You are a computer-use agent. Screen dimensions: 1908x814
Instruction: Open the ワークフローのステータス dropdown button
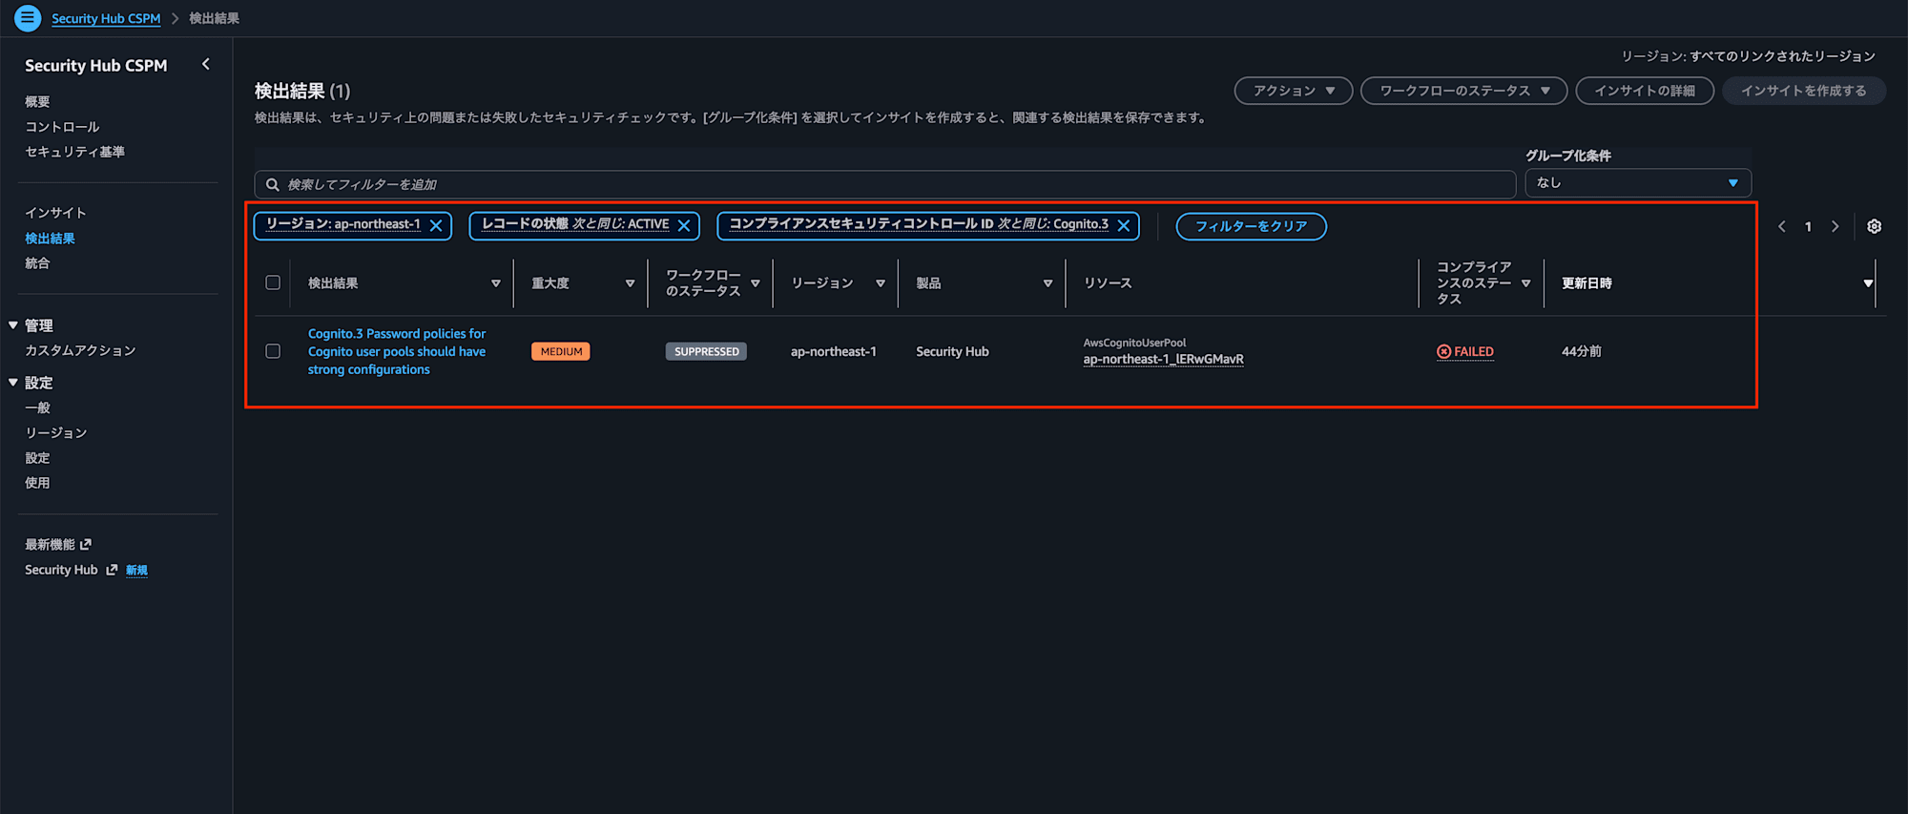pyautogui.click(x=1463, y=91)
